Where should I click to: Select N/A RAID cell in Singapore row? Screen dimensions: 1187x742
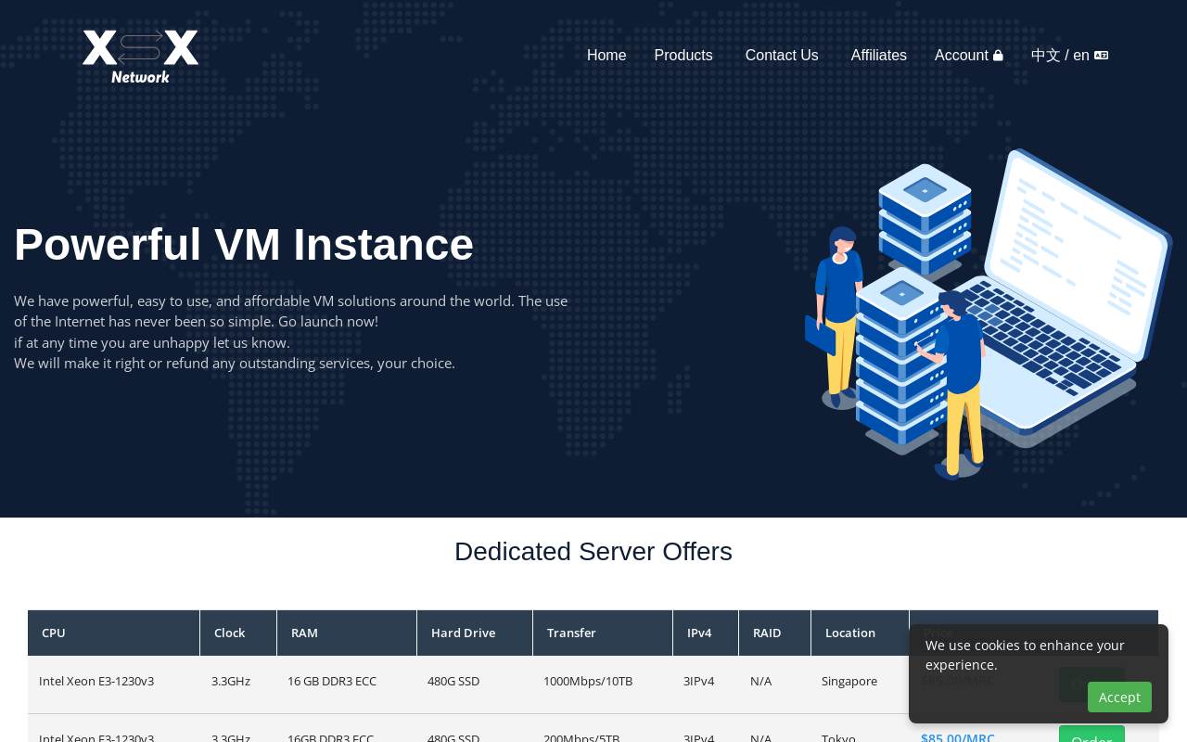click(x=760, y=681)
